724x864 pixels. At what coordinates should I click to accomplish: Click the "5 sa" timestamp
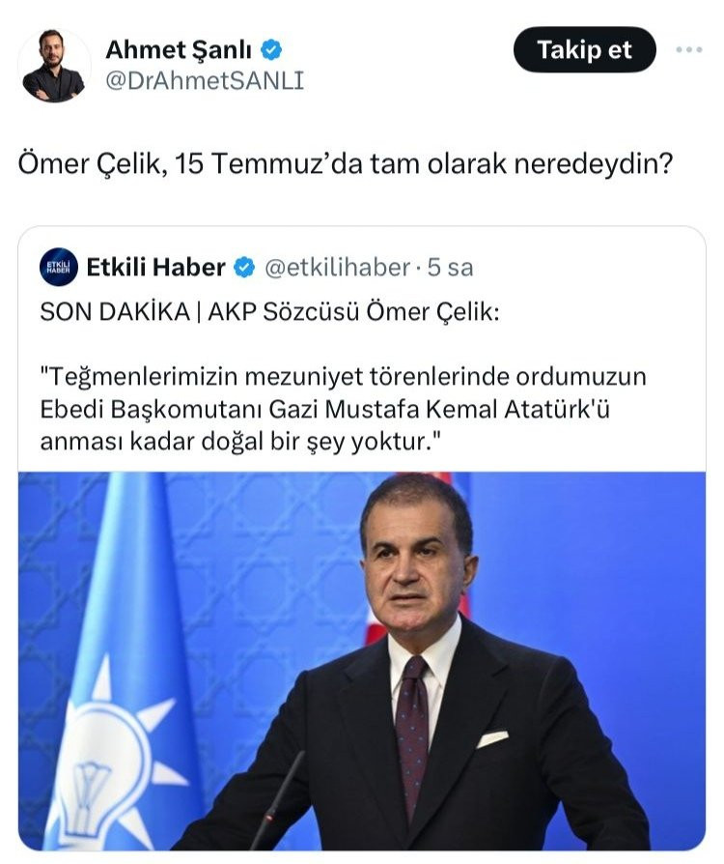pos(450,268)
